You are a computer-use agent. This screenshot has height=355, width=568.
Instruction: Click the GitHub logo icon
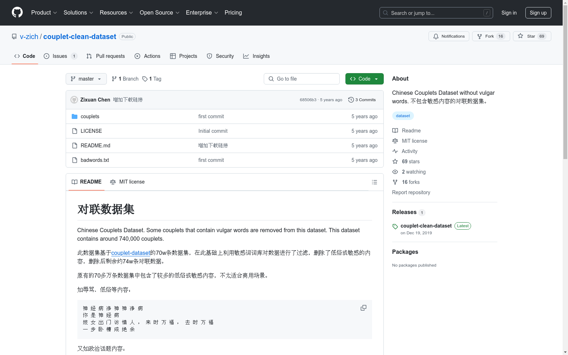(x=17, y=12)
